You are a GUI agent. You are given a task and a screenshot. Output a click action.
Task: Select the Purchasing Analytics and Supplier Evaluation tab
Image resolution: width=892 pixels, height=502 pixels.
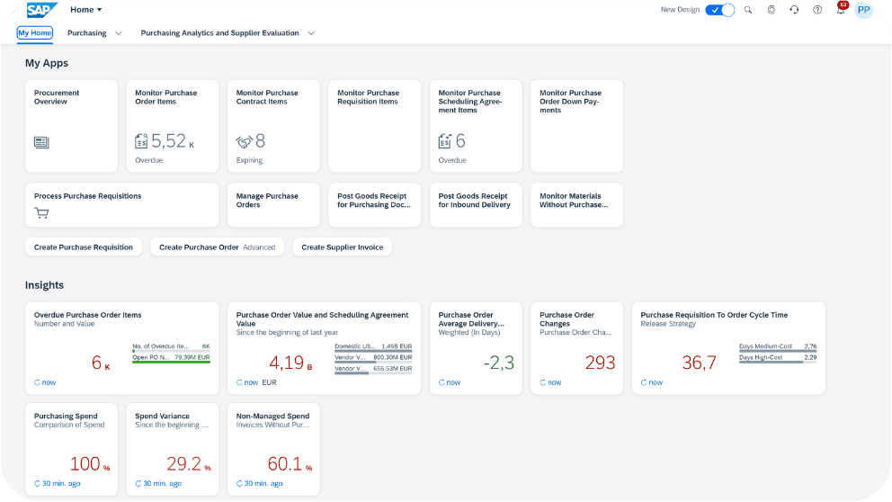[x=219, y=33]
